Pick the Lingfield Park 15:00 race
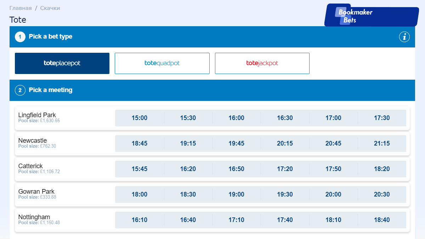 point(140,118)
